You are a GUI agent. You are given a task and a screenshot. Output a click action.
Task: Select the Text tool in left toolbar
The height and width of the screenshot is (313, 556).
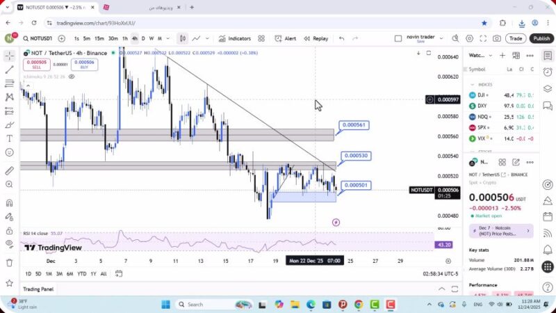pos(10,138)
